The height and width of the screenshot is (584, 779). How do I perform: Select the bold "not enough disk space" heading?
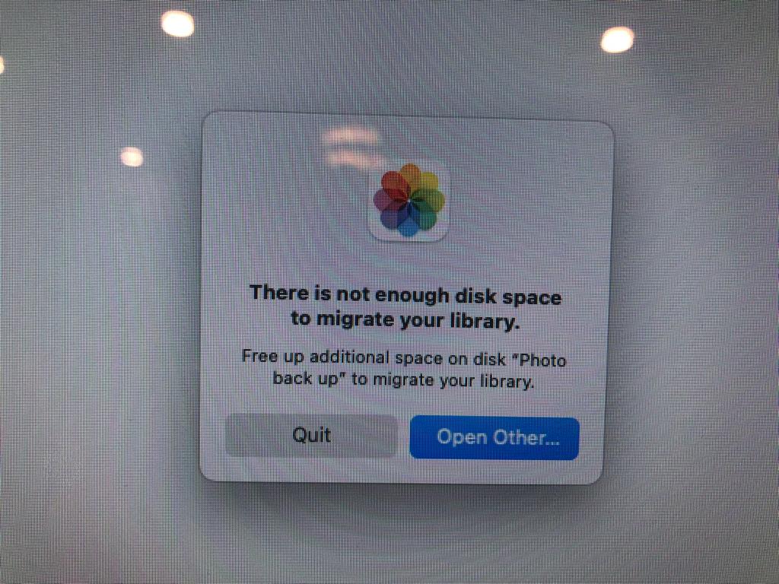tap(405, 307)
